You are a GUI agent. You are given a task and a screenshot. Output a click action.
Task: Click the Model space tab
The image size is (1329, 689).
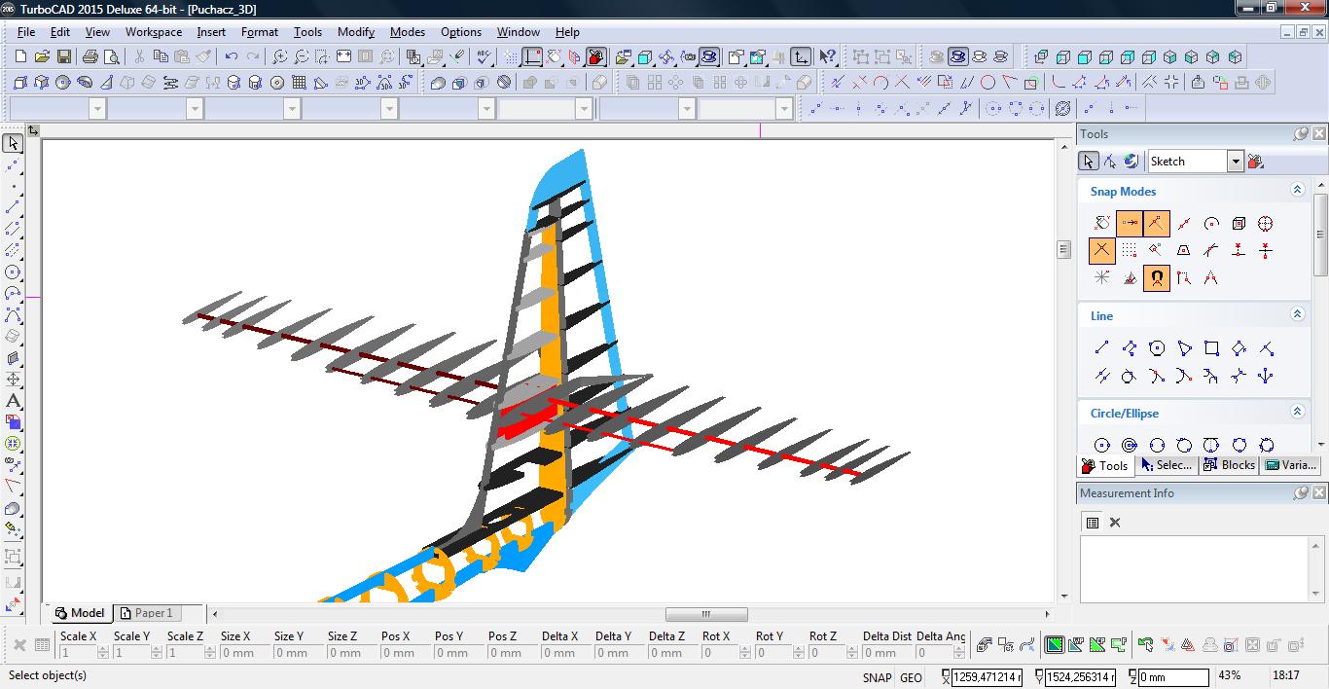(80, 613)
